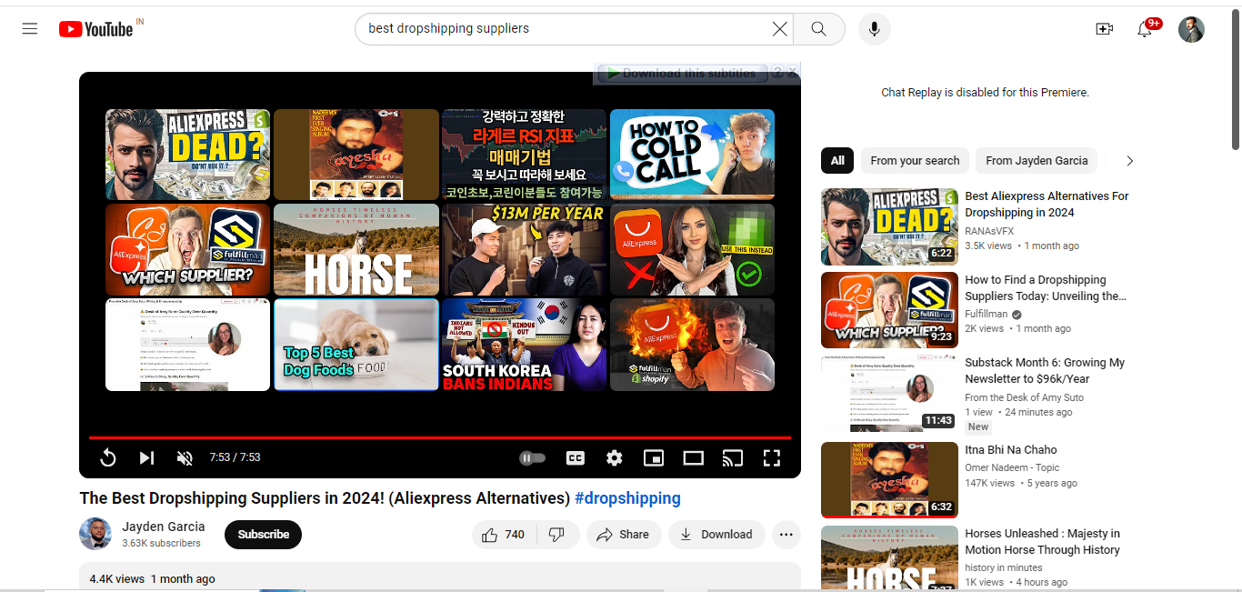Viewport: 1242px width, 592px height.
Task: Click sidebar thumbnail with 9:23 duration
Action: 889,310
